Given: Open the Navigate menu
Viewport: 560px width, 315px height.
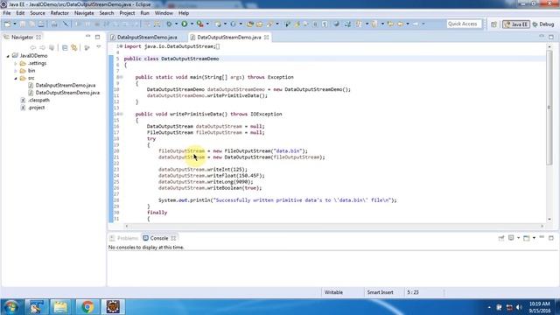Looking at the screenshot, I should coord(84,13).
